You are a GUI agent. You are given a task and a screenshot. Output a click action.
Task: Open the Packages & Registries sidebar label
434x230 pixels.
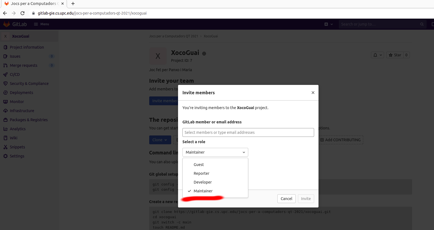29,120
